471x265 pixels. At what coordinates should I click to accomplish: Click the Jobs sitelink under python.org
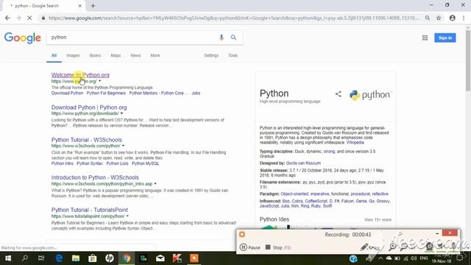[196, 93]
